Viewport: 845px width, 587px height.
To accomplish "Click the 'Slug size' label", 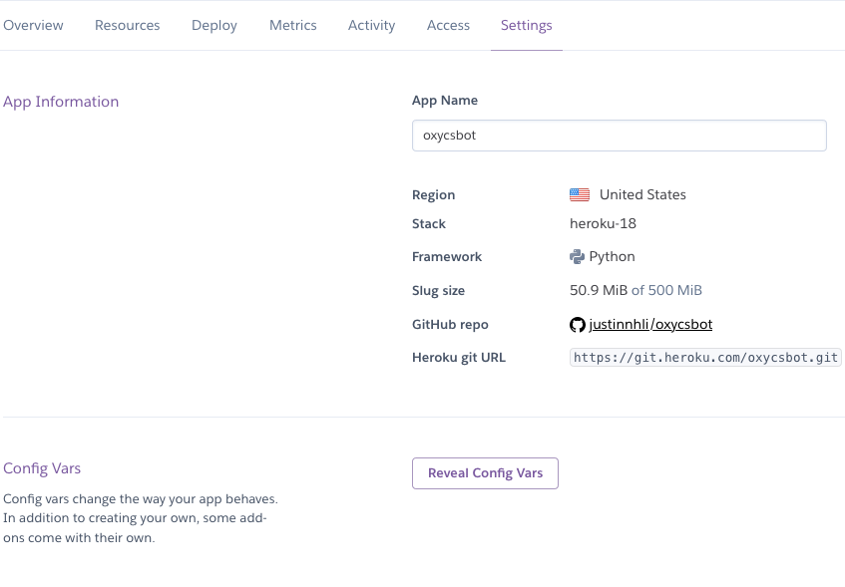I will point(438,291).
